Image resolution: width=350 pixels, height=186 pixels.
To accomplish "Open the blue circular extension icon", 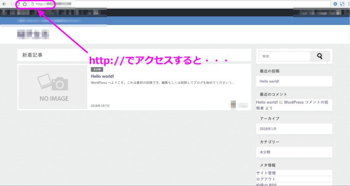I will [335, 4].
